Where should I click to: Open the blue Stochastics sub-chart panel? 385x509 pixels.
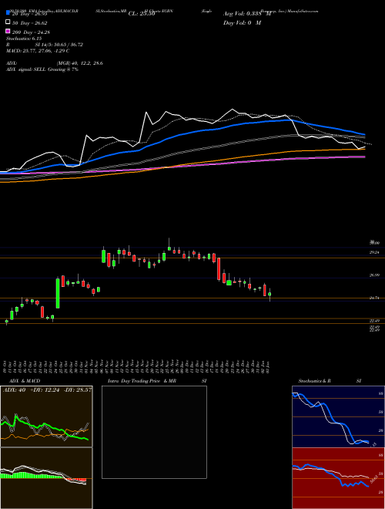pyautogui.click(x=338, y=416)
